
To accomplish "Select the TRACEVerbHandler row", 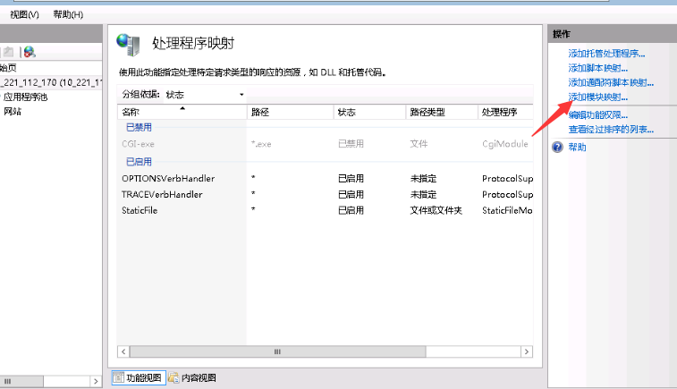I will [326, 194].
